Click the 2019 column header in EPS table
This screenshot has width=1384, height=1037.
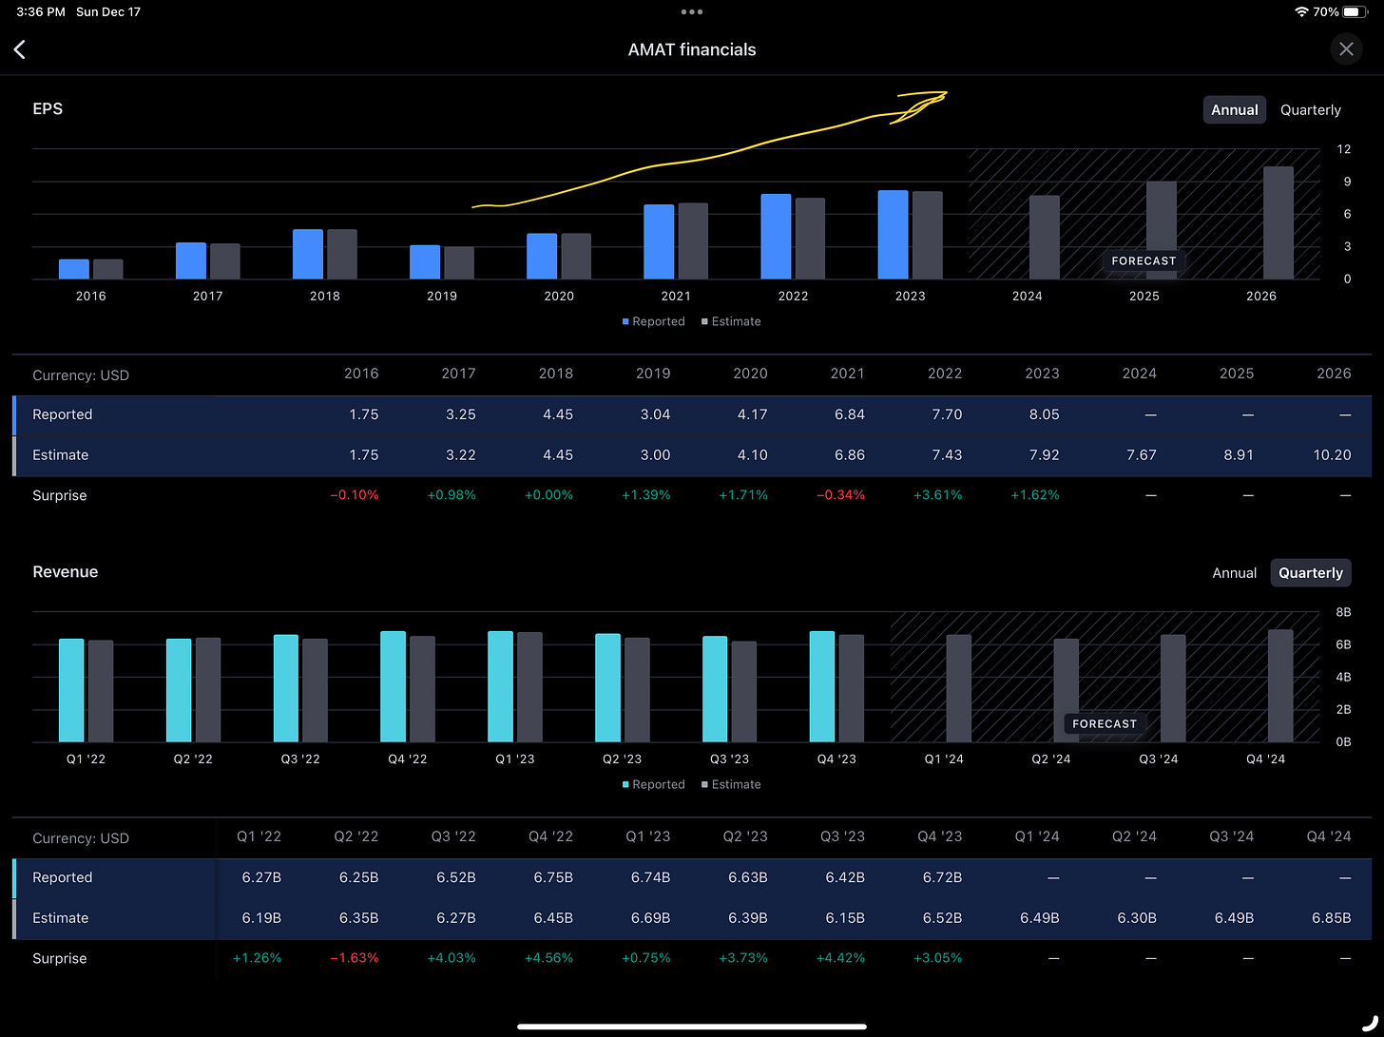click(x=653, y=374)
